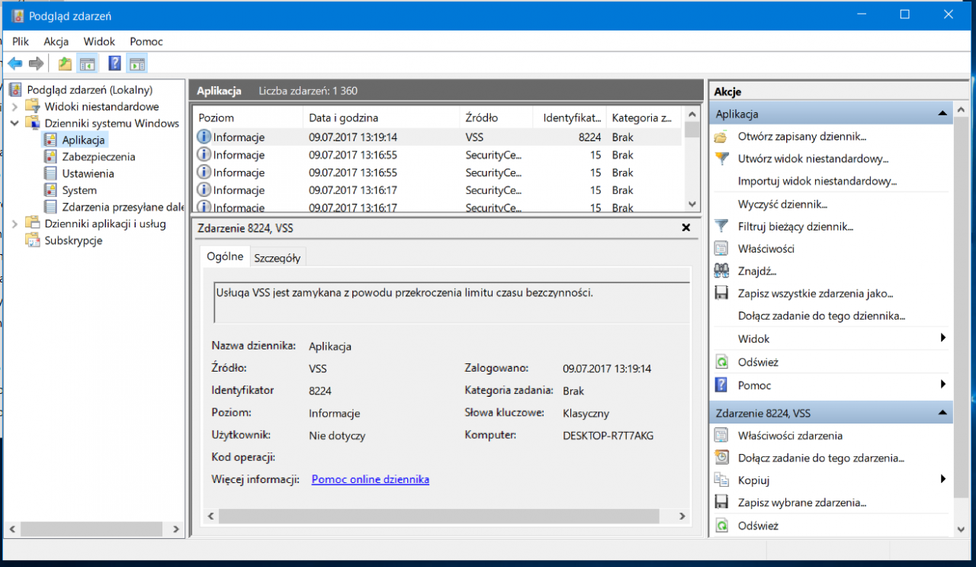Image resolution: width=976 pixels, height=567 pixels.
Task: Select the Zabezpieczenia log in tree
Action: 98,156
